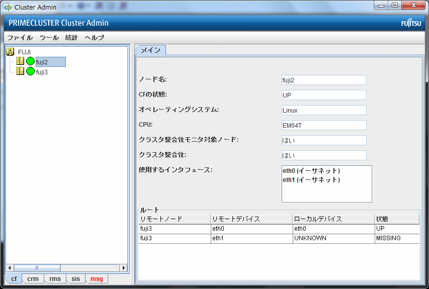Maximize the Cluster Admin window
Viewport: 429px width, 289px height.
[395, 5]
